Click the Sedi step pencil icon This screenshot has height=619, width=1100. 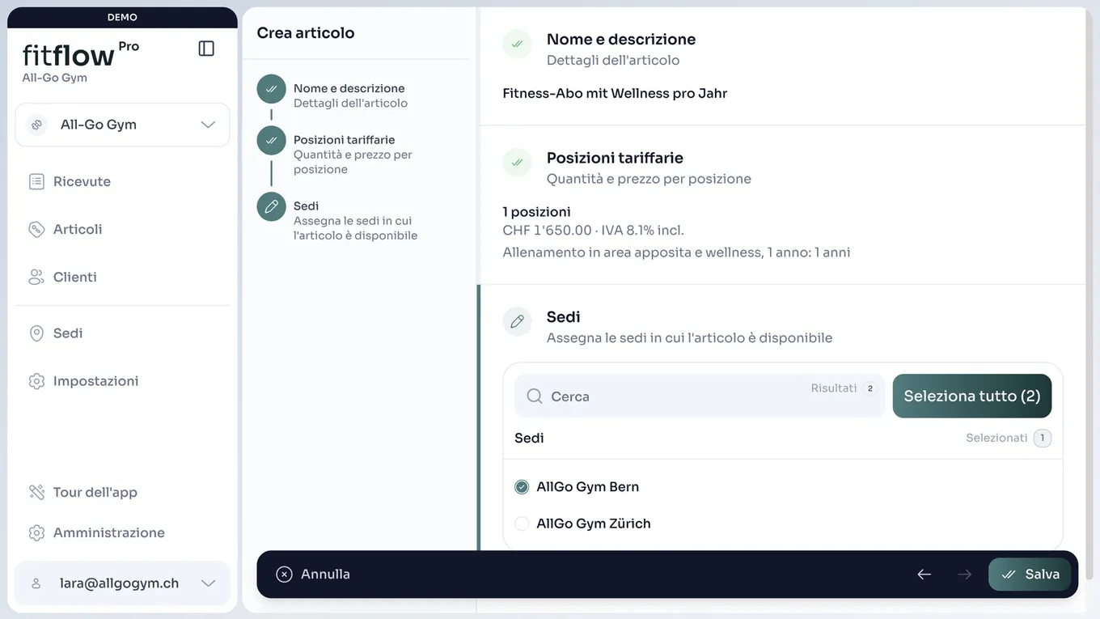(x=271, y=206)
